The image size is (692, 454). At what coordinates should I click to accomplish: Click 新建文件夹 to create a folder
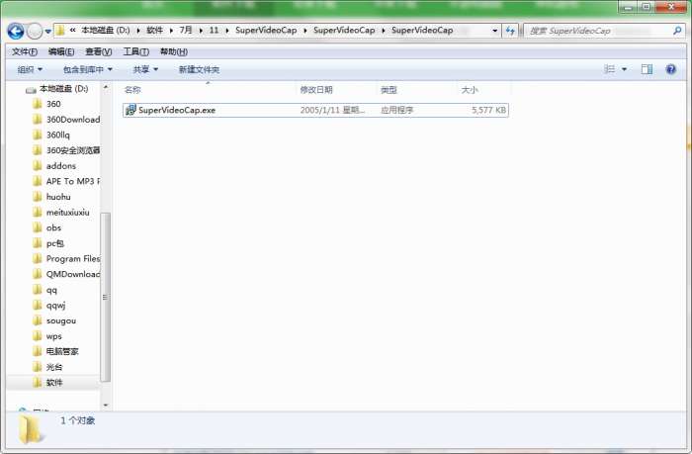click(199, 69)
